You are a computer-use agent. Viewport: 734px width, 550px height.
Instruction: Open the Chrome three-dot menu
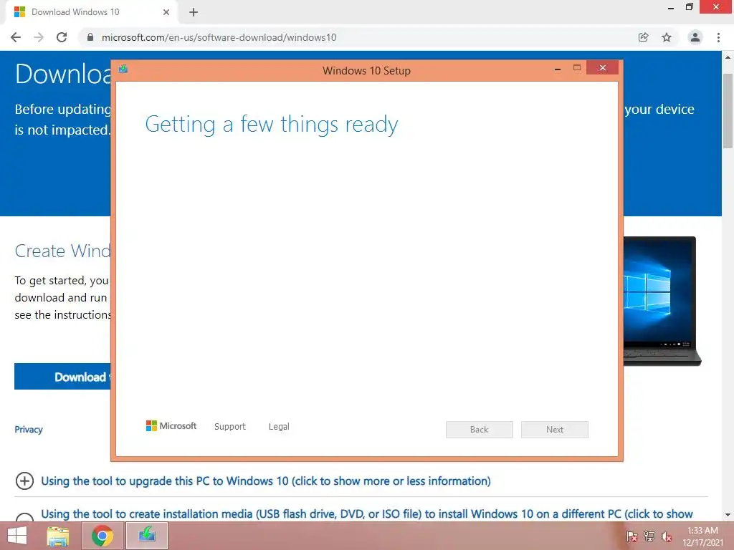click(718, 37)
